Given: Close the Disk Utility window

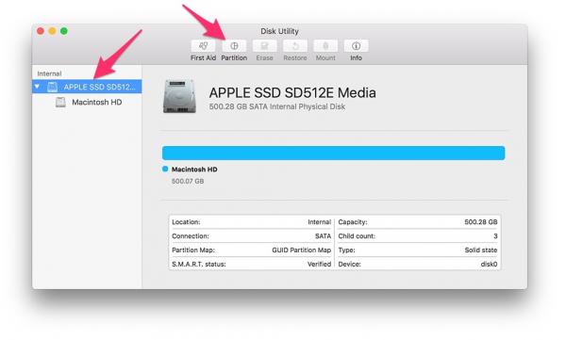Looking at the screenshot, I should [x=41, y=31].
